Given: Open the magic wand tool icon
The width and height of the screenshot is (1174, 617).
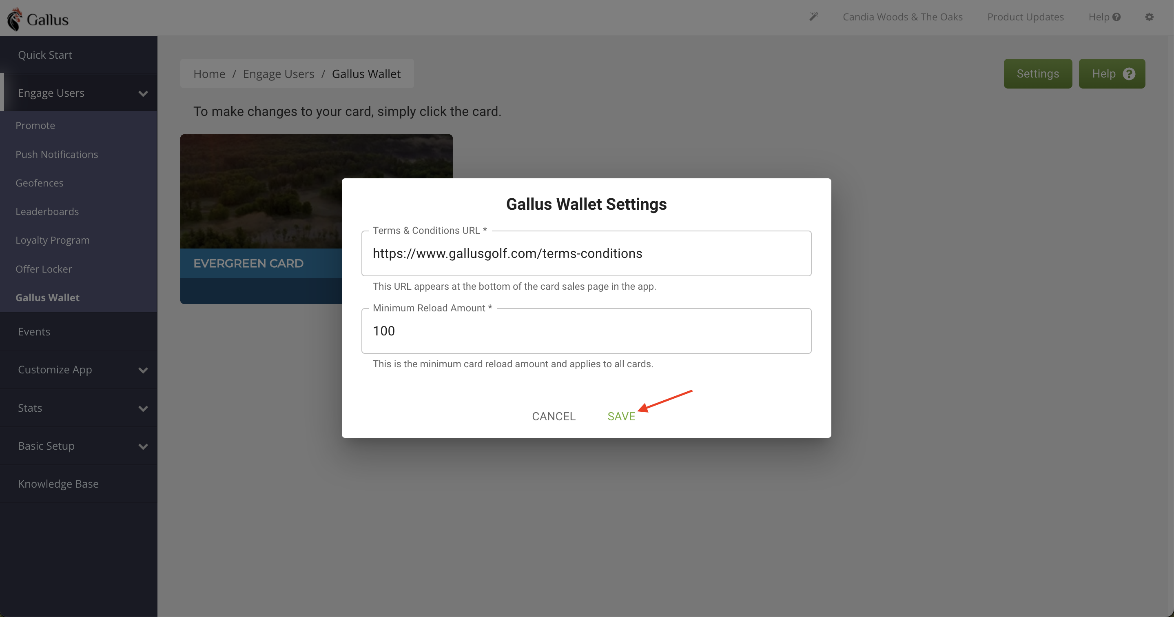Looking at the screenshot, I should pos(813,17).
